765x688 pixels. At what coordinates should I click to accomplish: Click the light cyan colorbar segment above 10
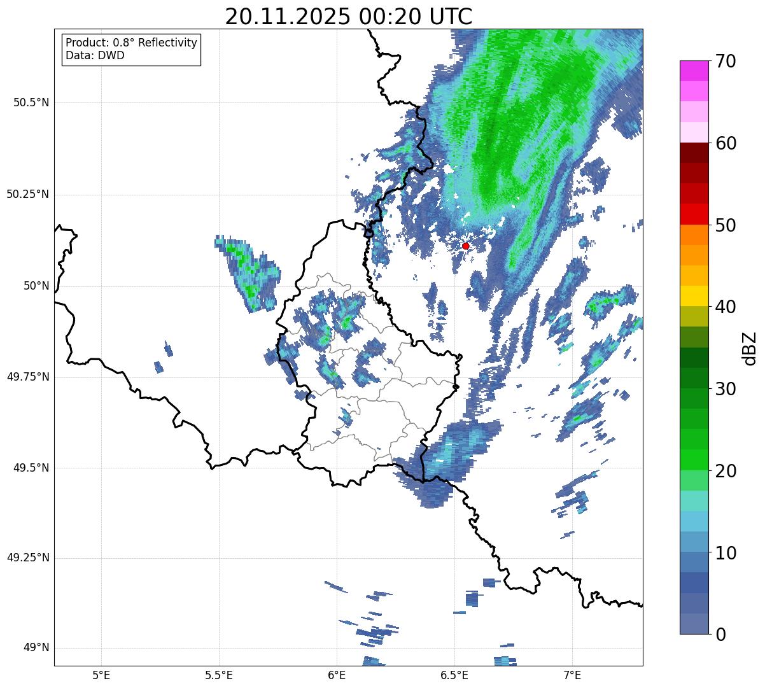click(694, 521)
